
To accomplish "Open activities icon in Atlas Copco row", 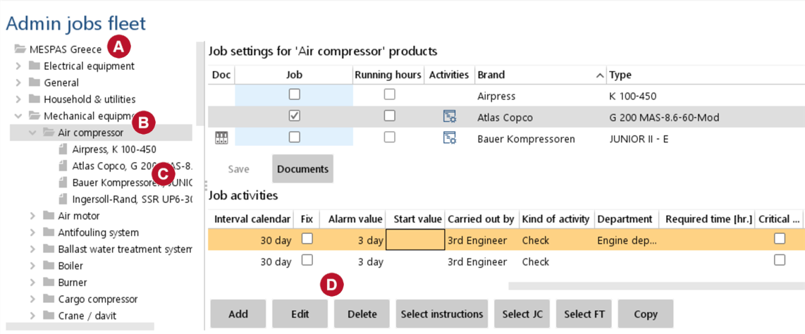I will (449, 116).
